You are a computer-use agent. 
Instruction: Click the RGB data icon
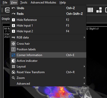coord(13,37)
